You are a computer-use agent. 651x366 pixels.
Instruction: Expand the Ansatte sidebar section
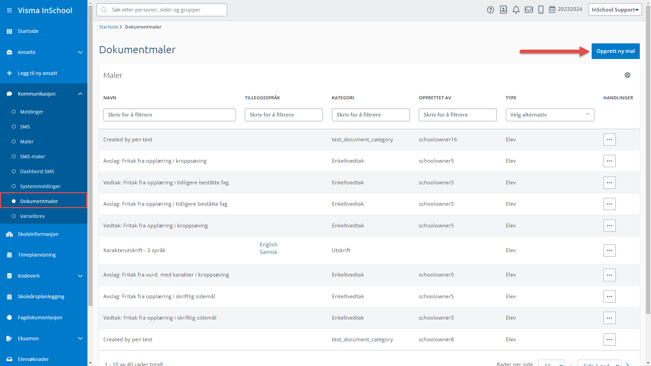pos(80,52)
